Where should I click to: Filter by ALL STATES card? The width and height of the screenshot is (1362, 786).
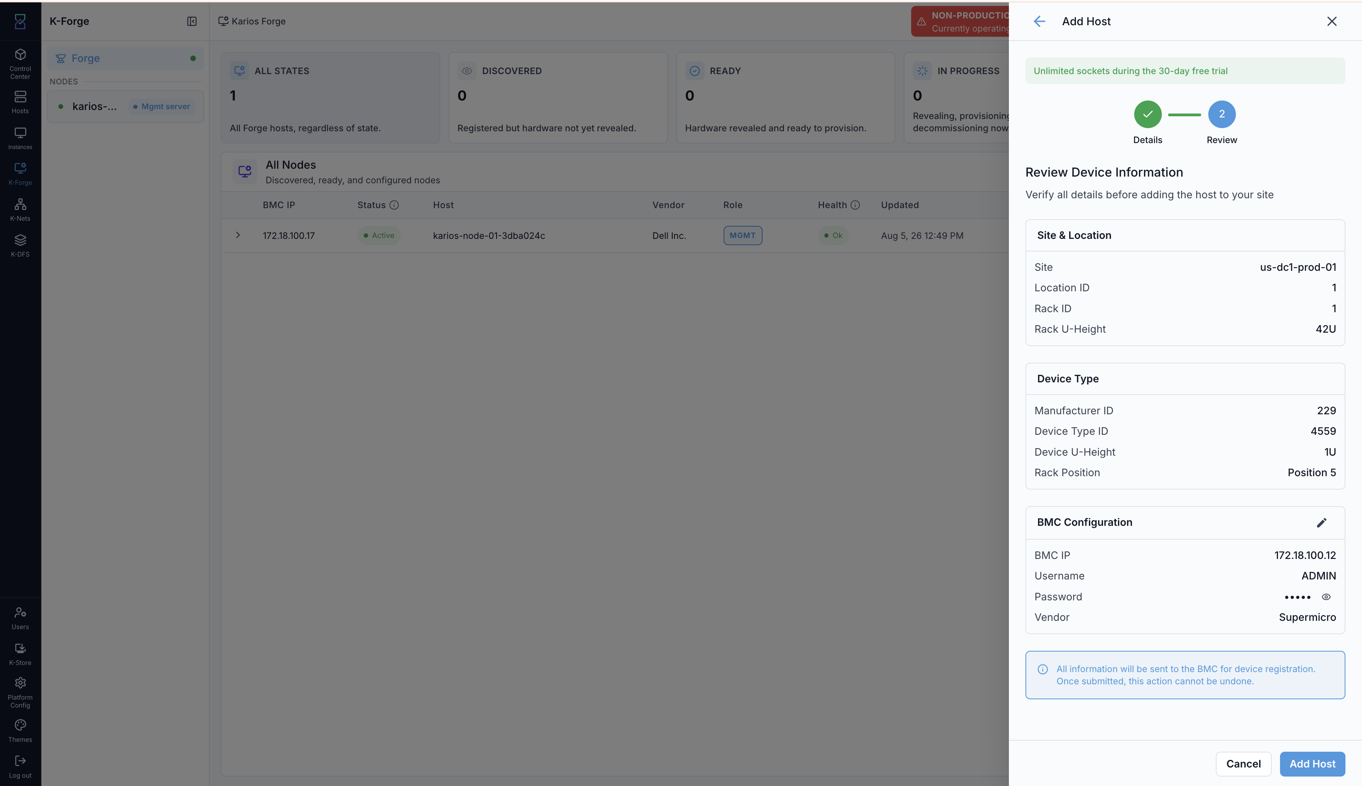tap(330, 98)
